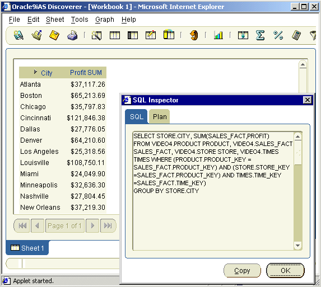The width and height of the screenshot is (321, 287).
Task: Click the Profit SUM column header
Action: coord(86,73)
